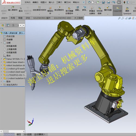Viewport: 136px width, 136px height.
Task: Click 爆炸视图 (Exploded View)
Action: 108,9
